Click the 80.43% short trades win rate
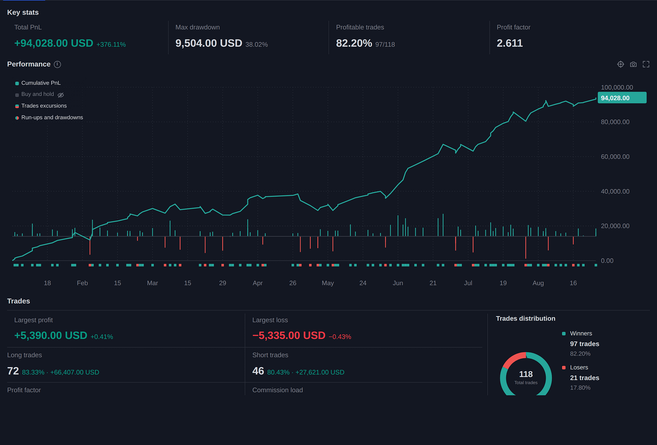Viewport: 657px width, 445px height. click(x=278, y=372)
